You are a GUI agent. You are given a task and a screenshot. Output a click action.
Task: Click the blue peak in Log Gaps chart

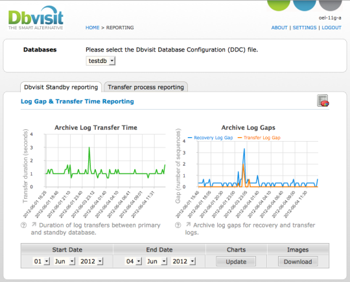244,149
